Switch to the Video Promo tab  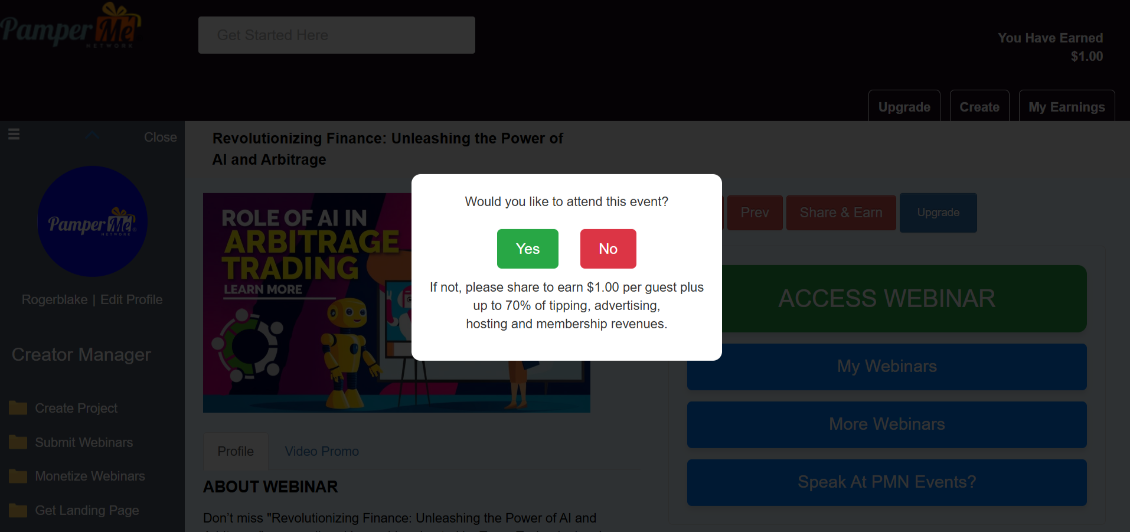pyautogui.click(x=322, y=451)
